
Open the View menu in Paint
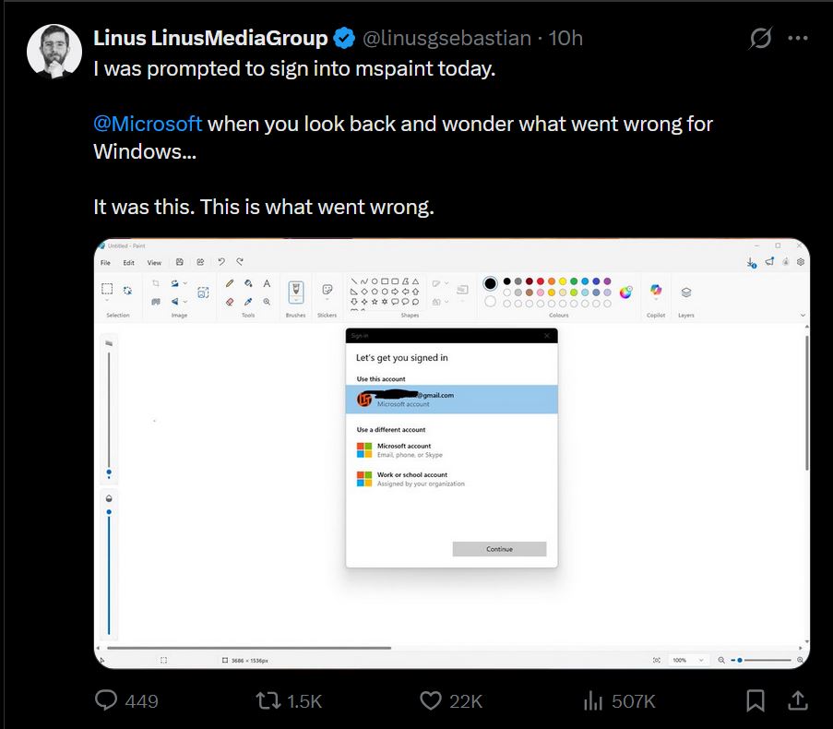153,262
